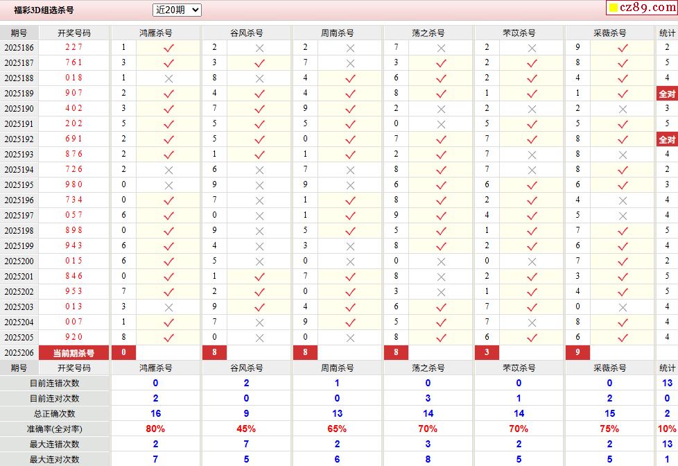Select the 75% accuracy value

[609, 429]
